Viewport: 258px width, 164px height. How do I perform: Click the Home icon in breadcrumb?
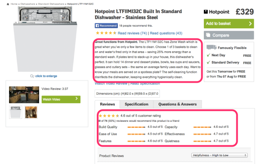click(8, 4)
